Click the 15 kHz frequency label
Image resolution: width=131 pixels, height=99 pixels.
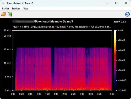pos(7,49)
